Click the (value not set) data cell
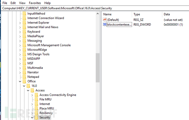 click(173, 20)
